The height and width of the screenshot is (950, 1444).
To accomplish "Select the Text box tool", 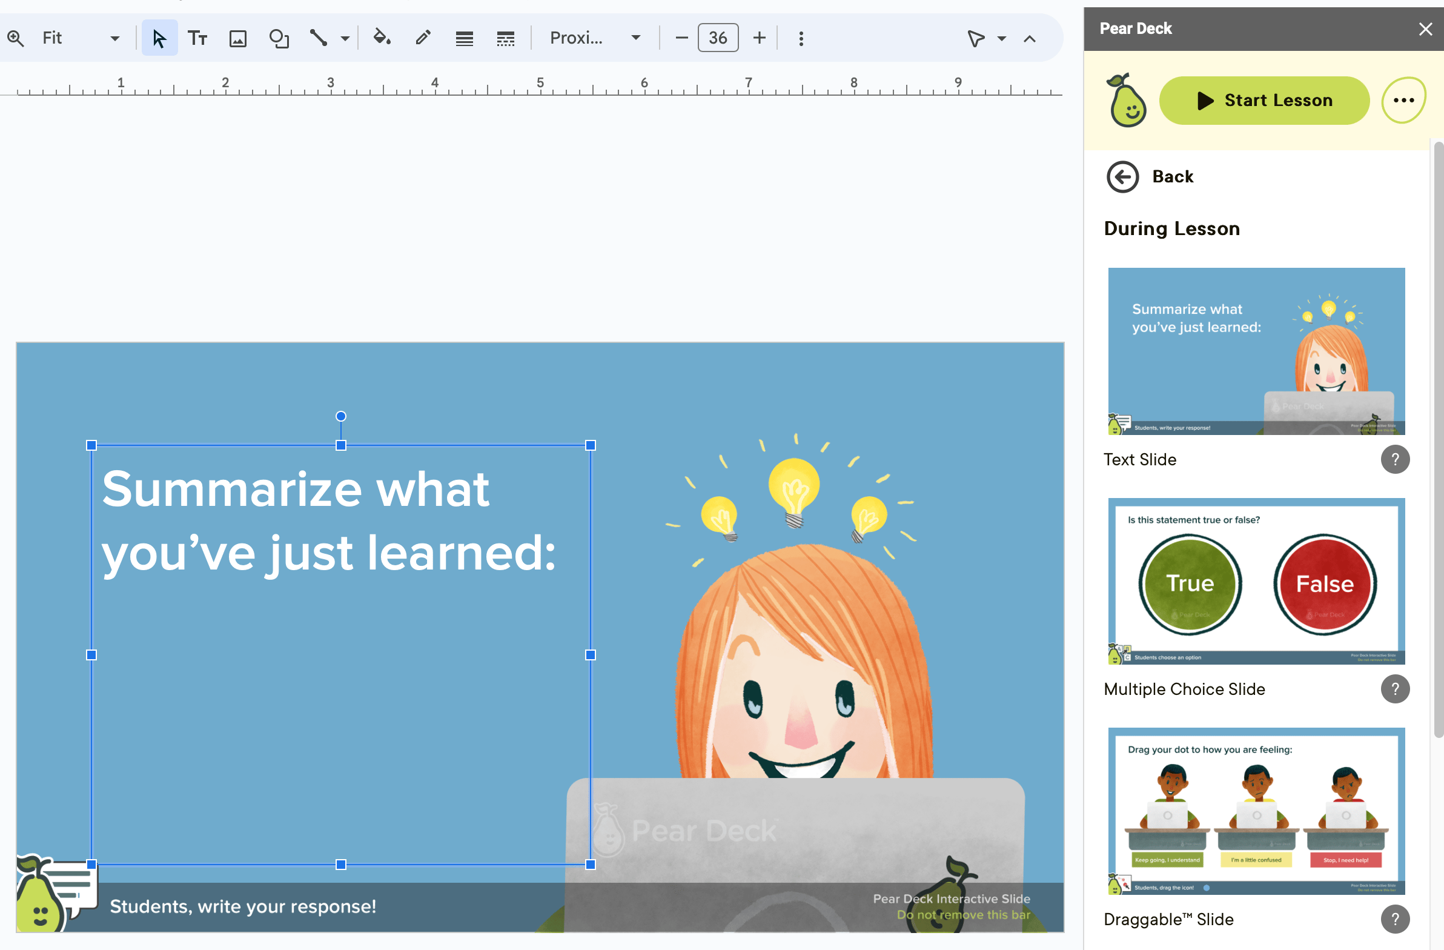I will 197,38.
